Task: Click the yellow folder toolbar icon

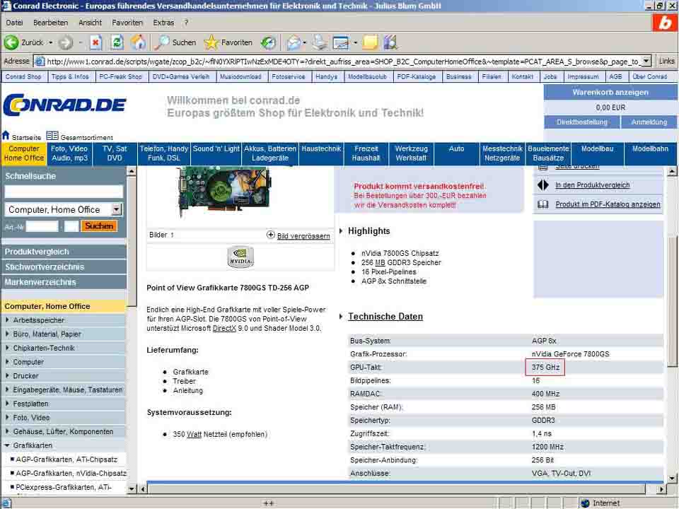Action: pyautogui.click(x=370, y=42)
